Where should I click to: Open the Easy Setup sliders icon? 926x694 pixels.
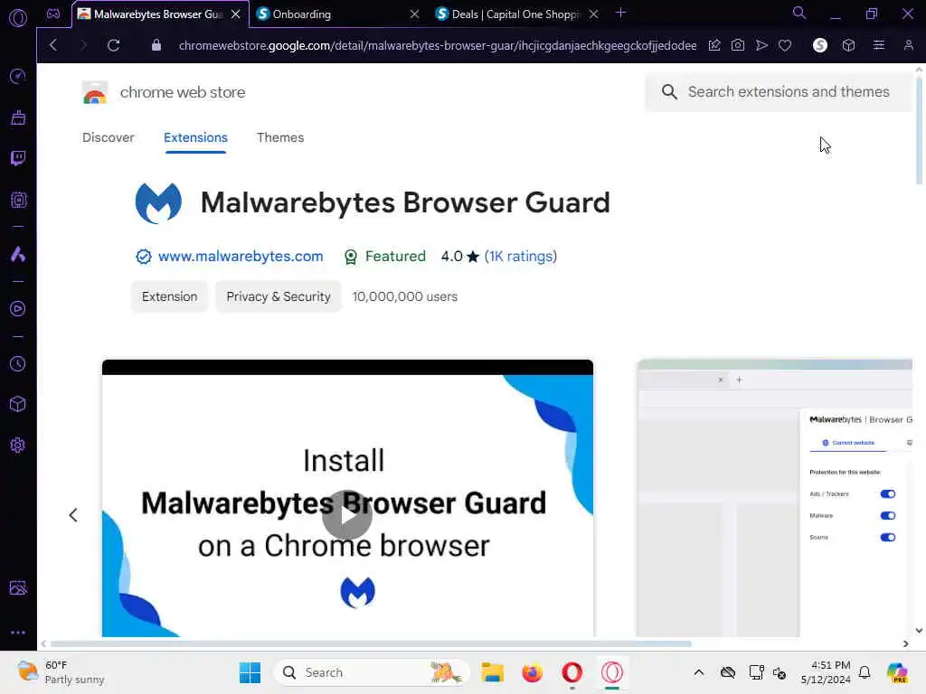[x=879, y=45]
